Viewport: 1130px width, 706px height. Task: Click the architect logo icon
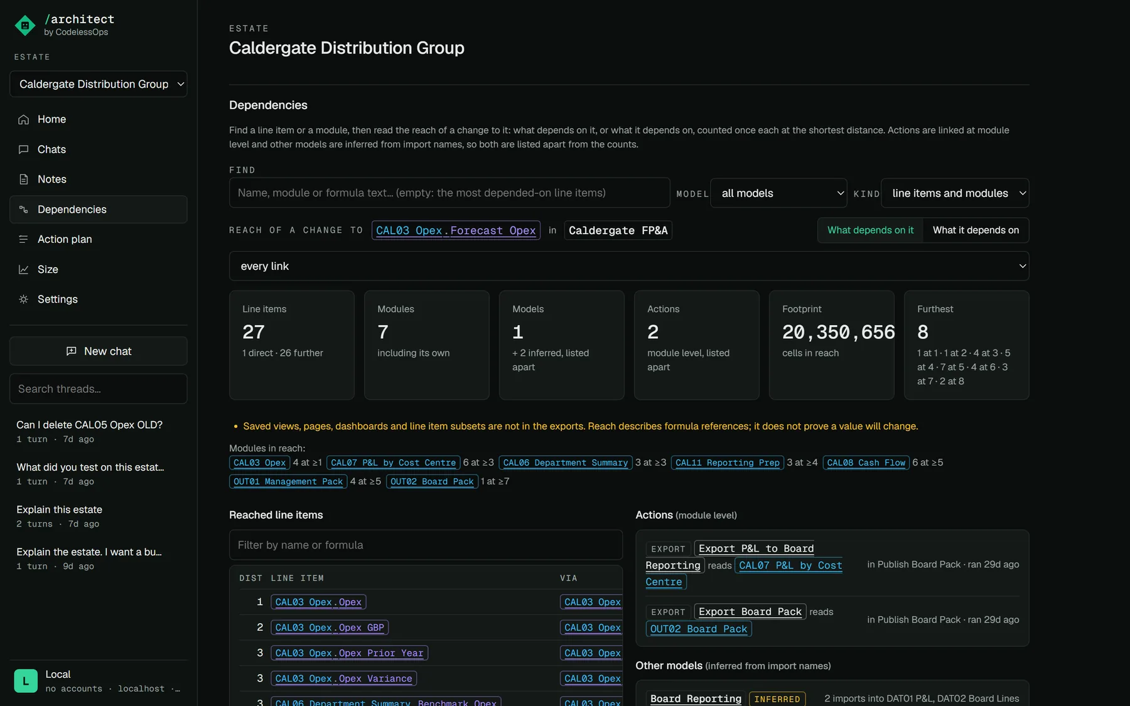pyautogui.click(x=25, y=25)
